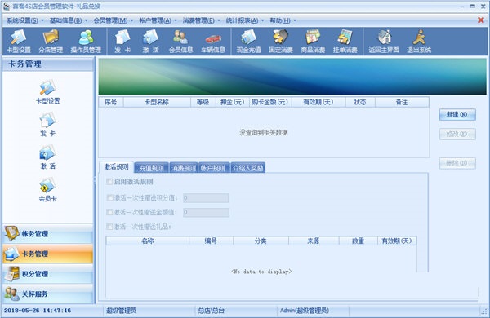Open the 积分管理 navigation section

(48, 274)
